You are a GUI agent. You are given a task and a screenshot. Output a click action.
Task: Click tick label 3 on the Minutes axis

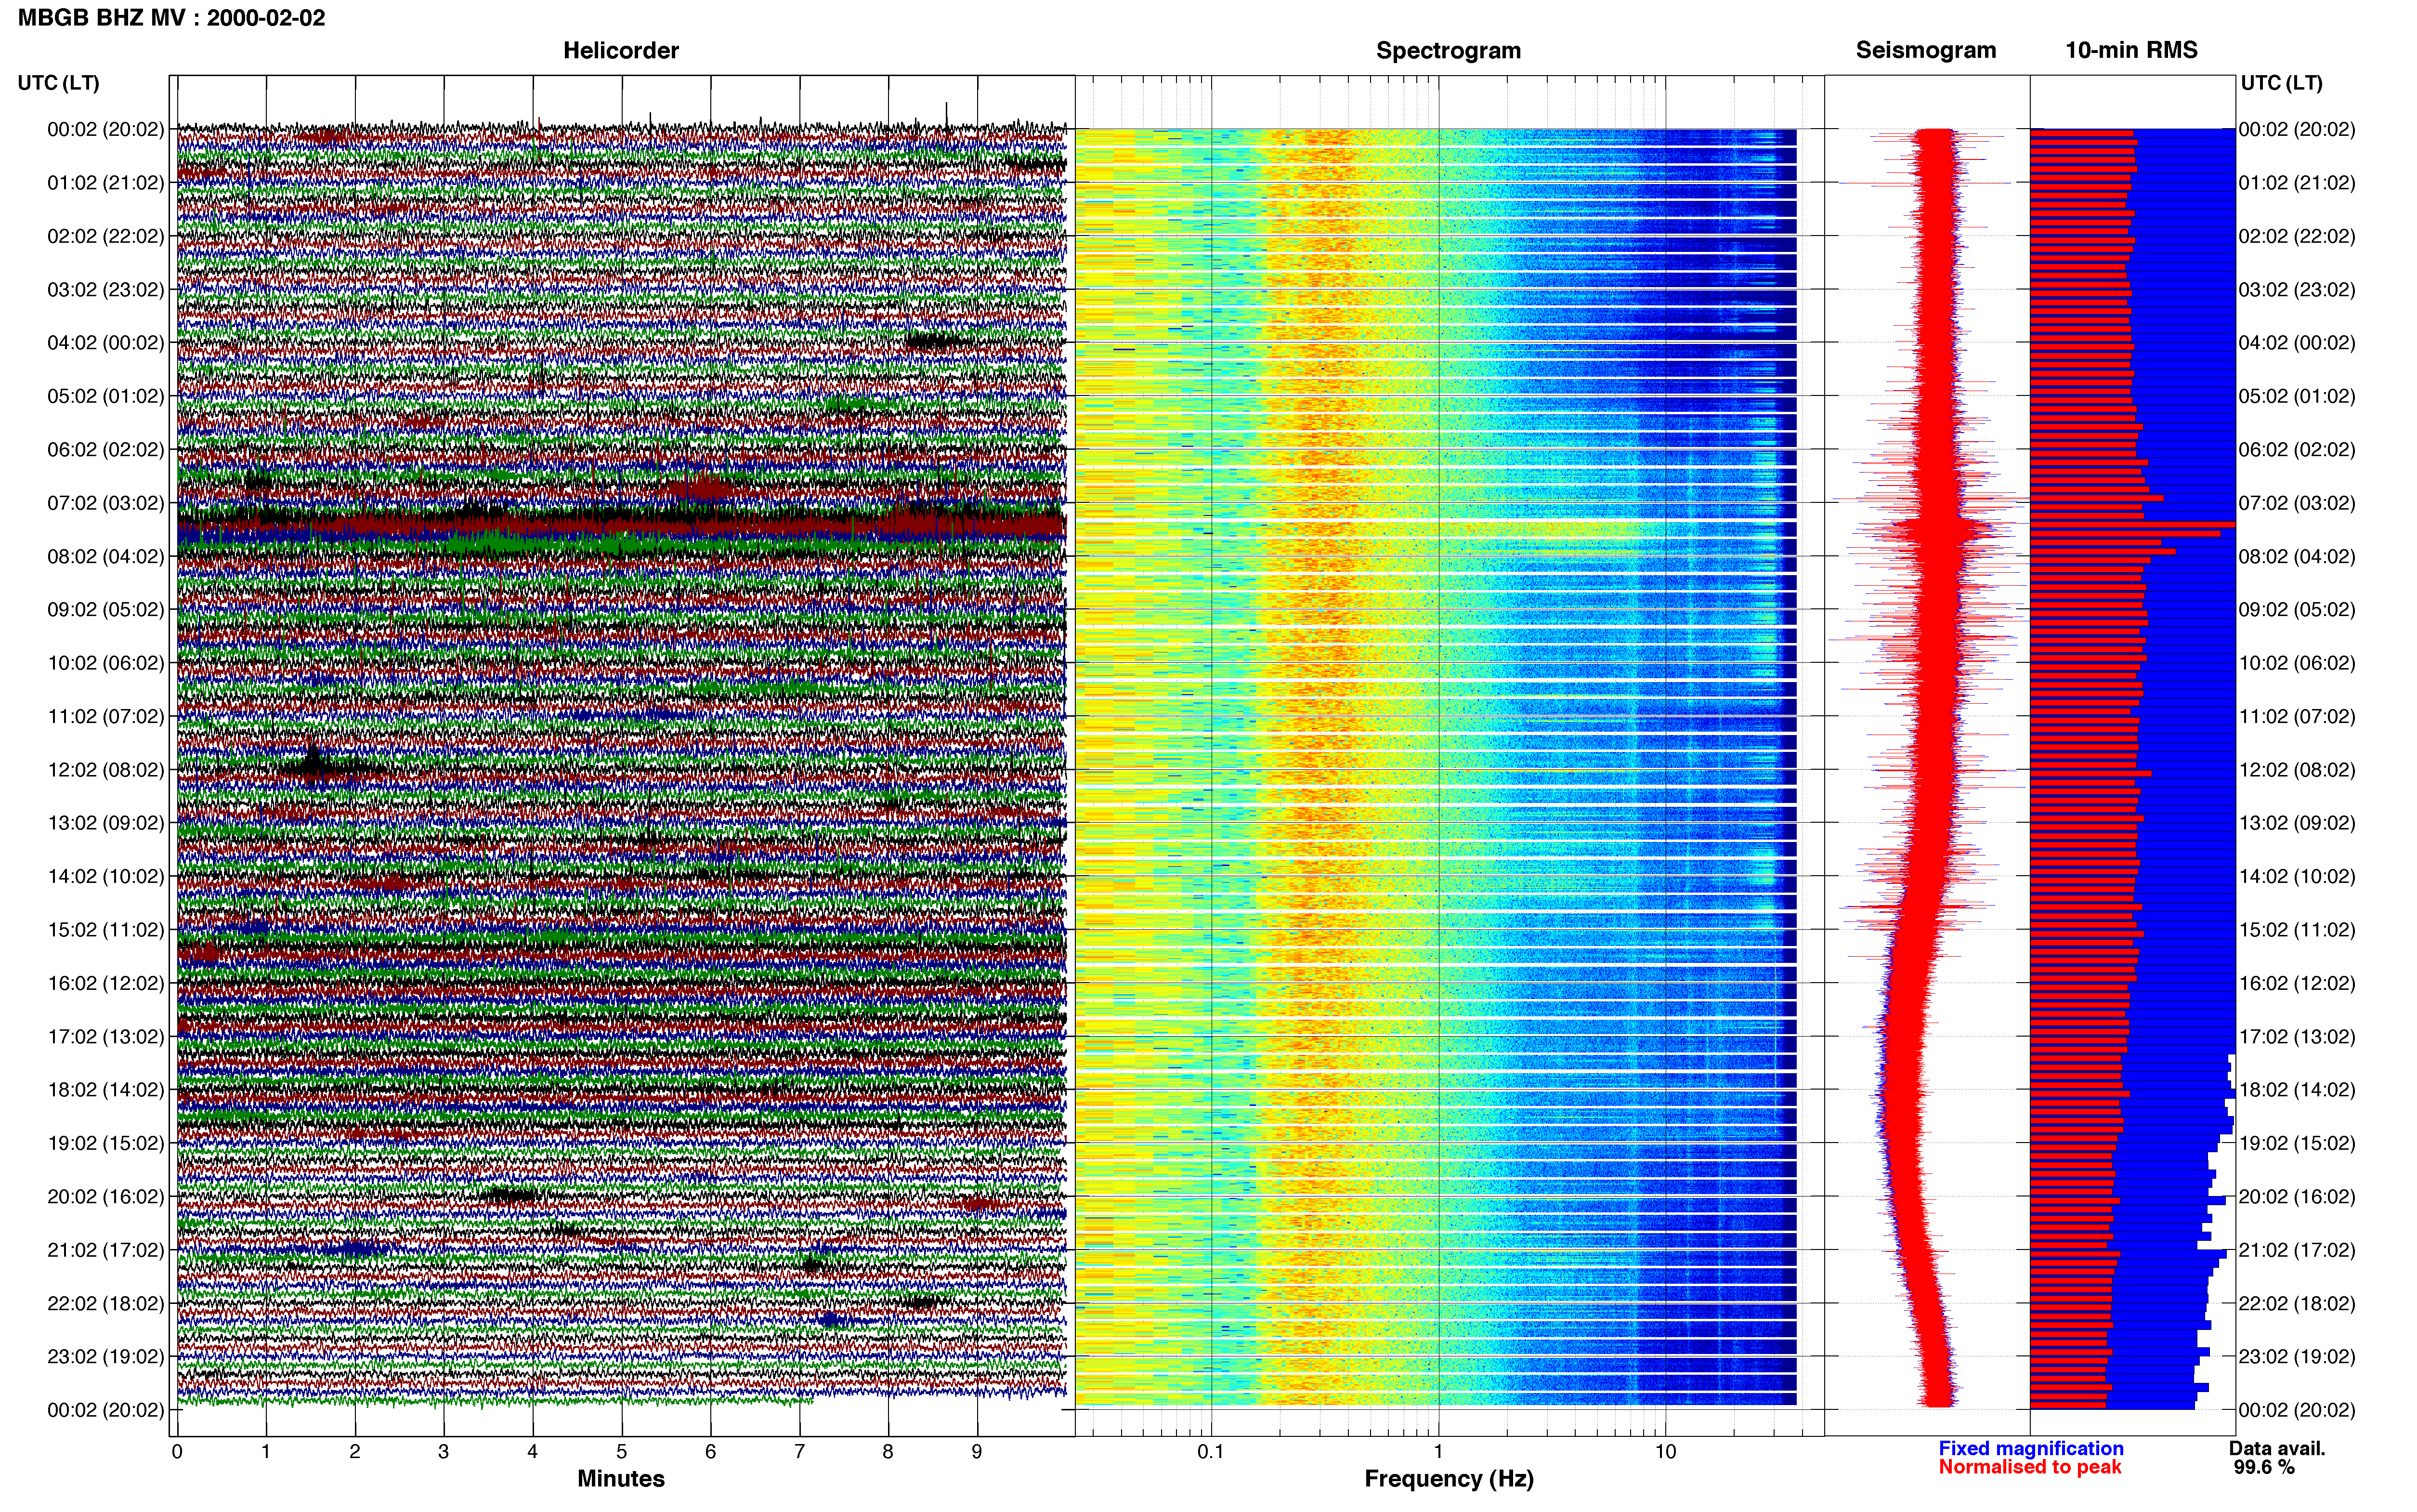444,1452
